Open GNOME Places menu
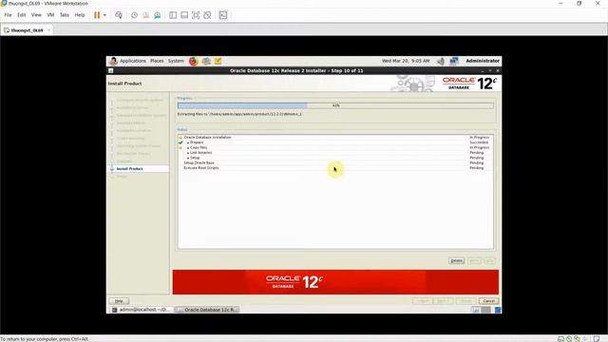Image resolution: width=608 pixels, height=342 pixels. point(157,61)
